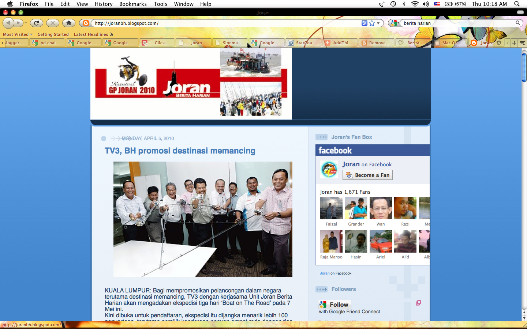The width and height of the screenshot is (527, 329).
Task: Switch to the 'Mac OS ...' tab
Action: (x=449, y=43)
